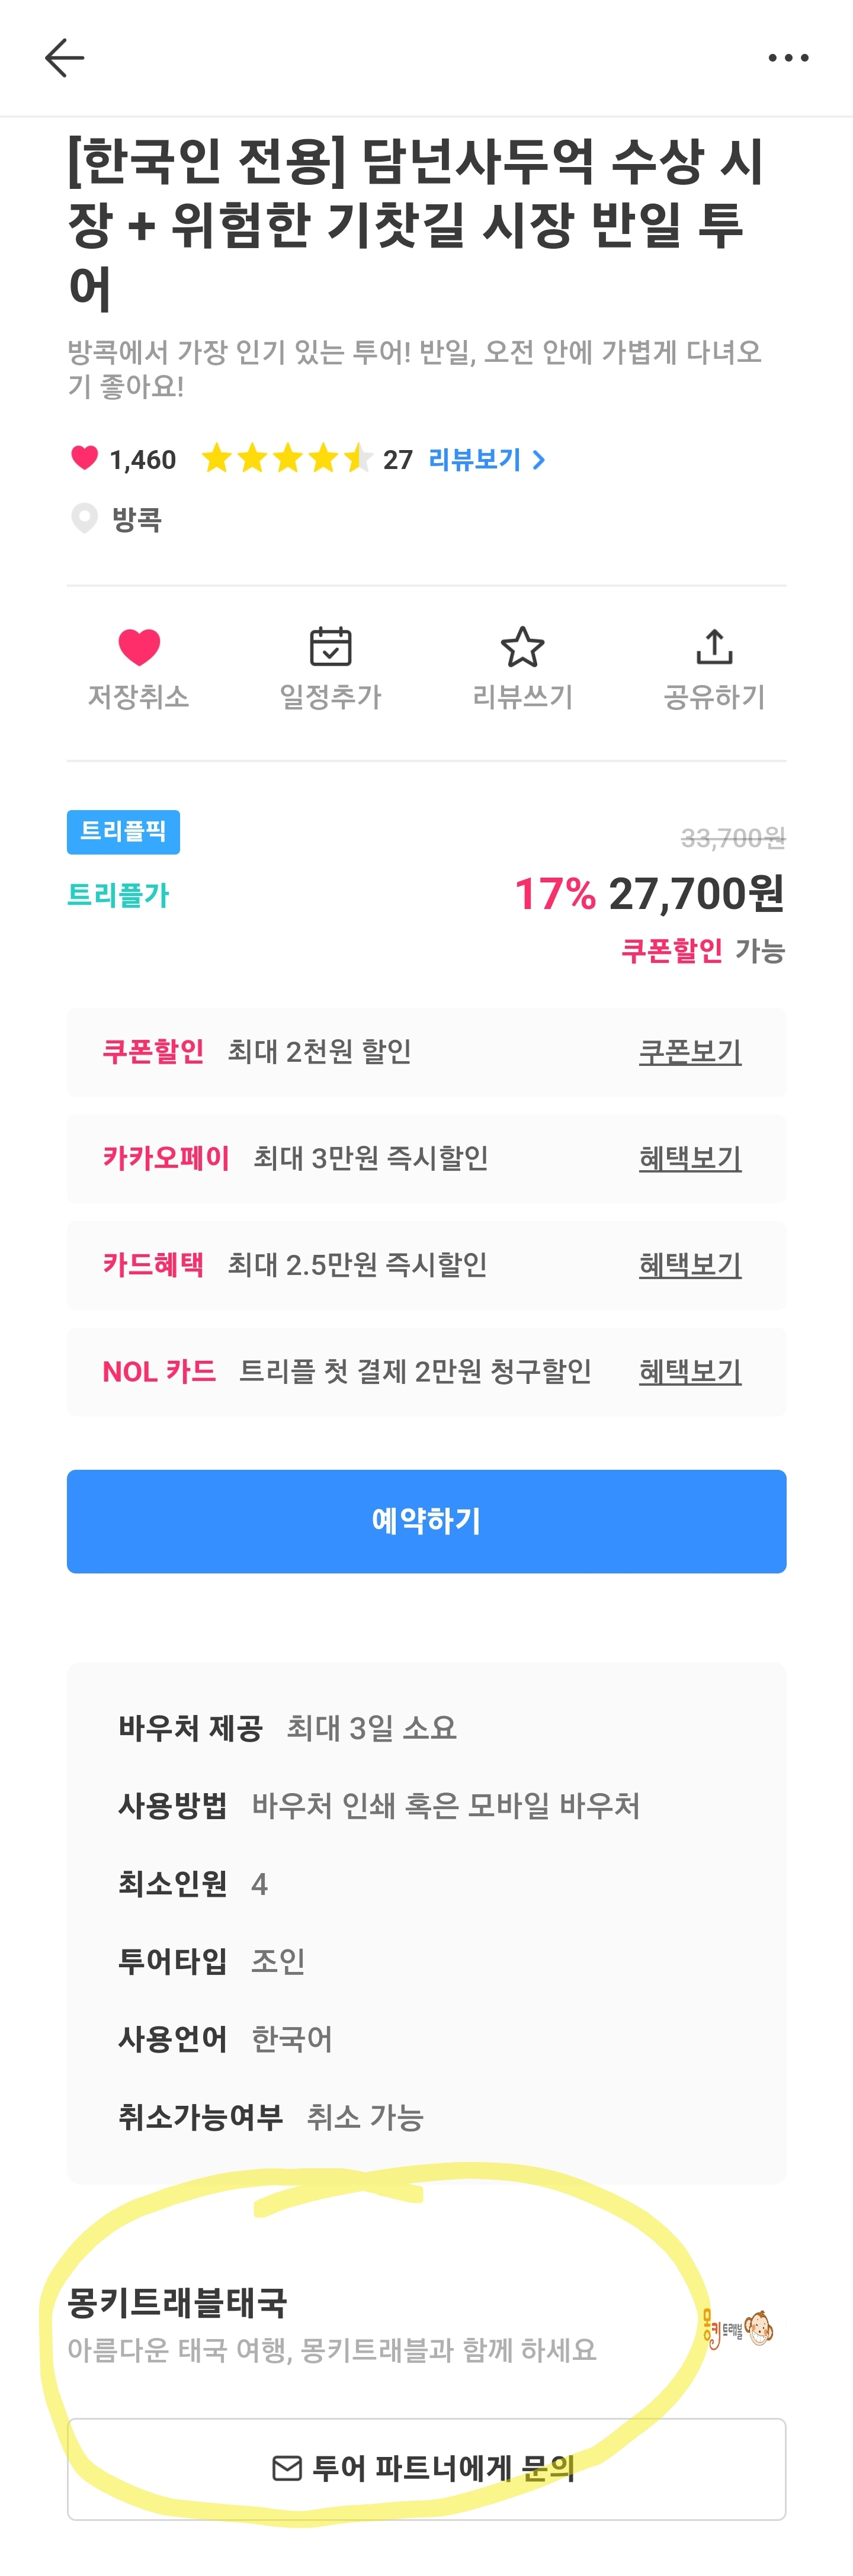Image resolution: width=853 pixels, height=2576 pixels.
Task: Tap the 몽키트래블태국 partner name
Action: pyautogui.click(x=177, y=2303)
